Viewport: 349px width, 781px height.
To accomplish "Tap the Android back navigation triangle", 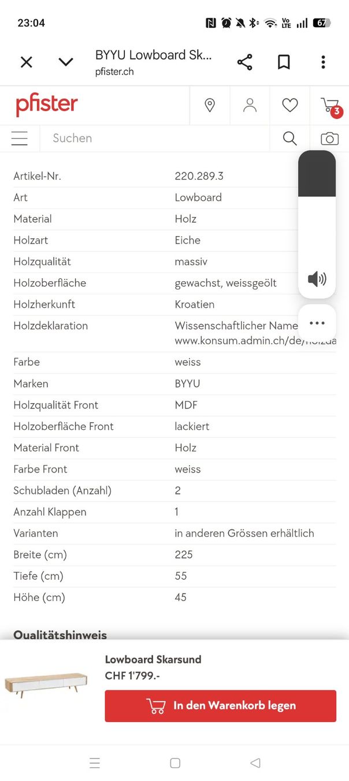I will [x=255, y=763].
